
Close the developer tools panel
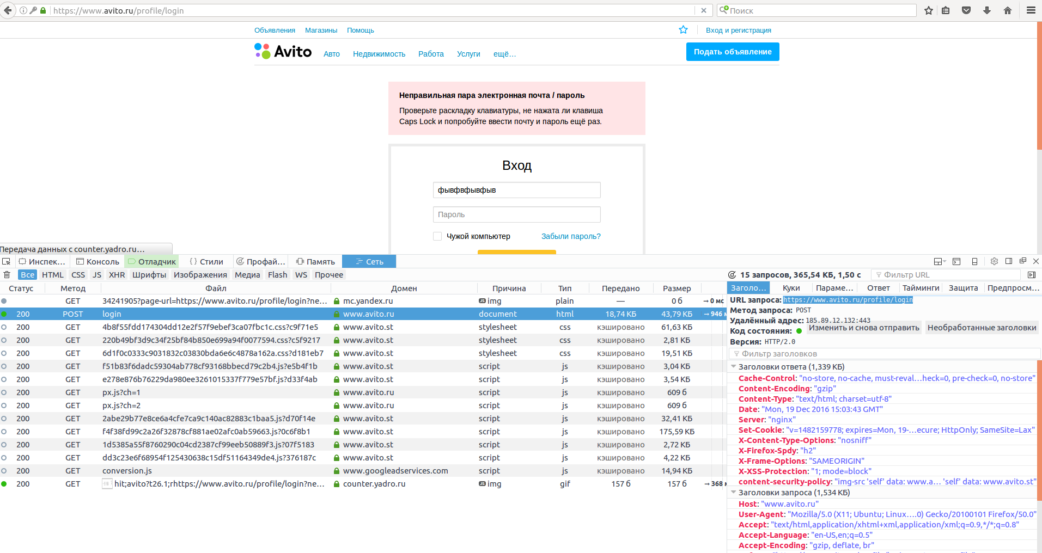1036,261
